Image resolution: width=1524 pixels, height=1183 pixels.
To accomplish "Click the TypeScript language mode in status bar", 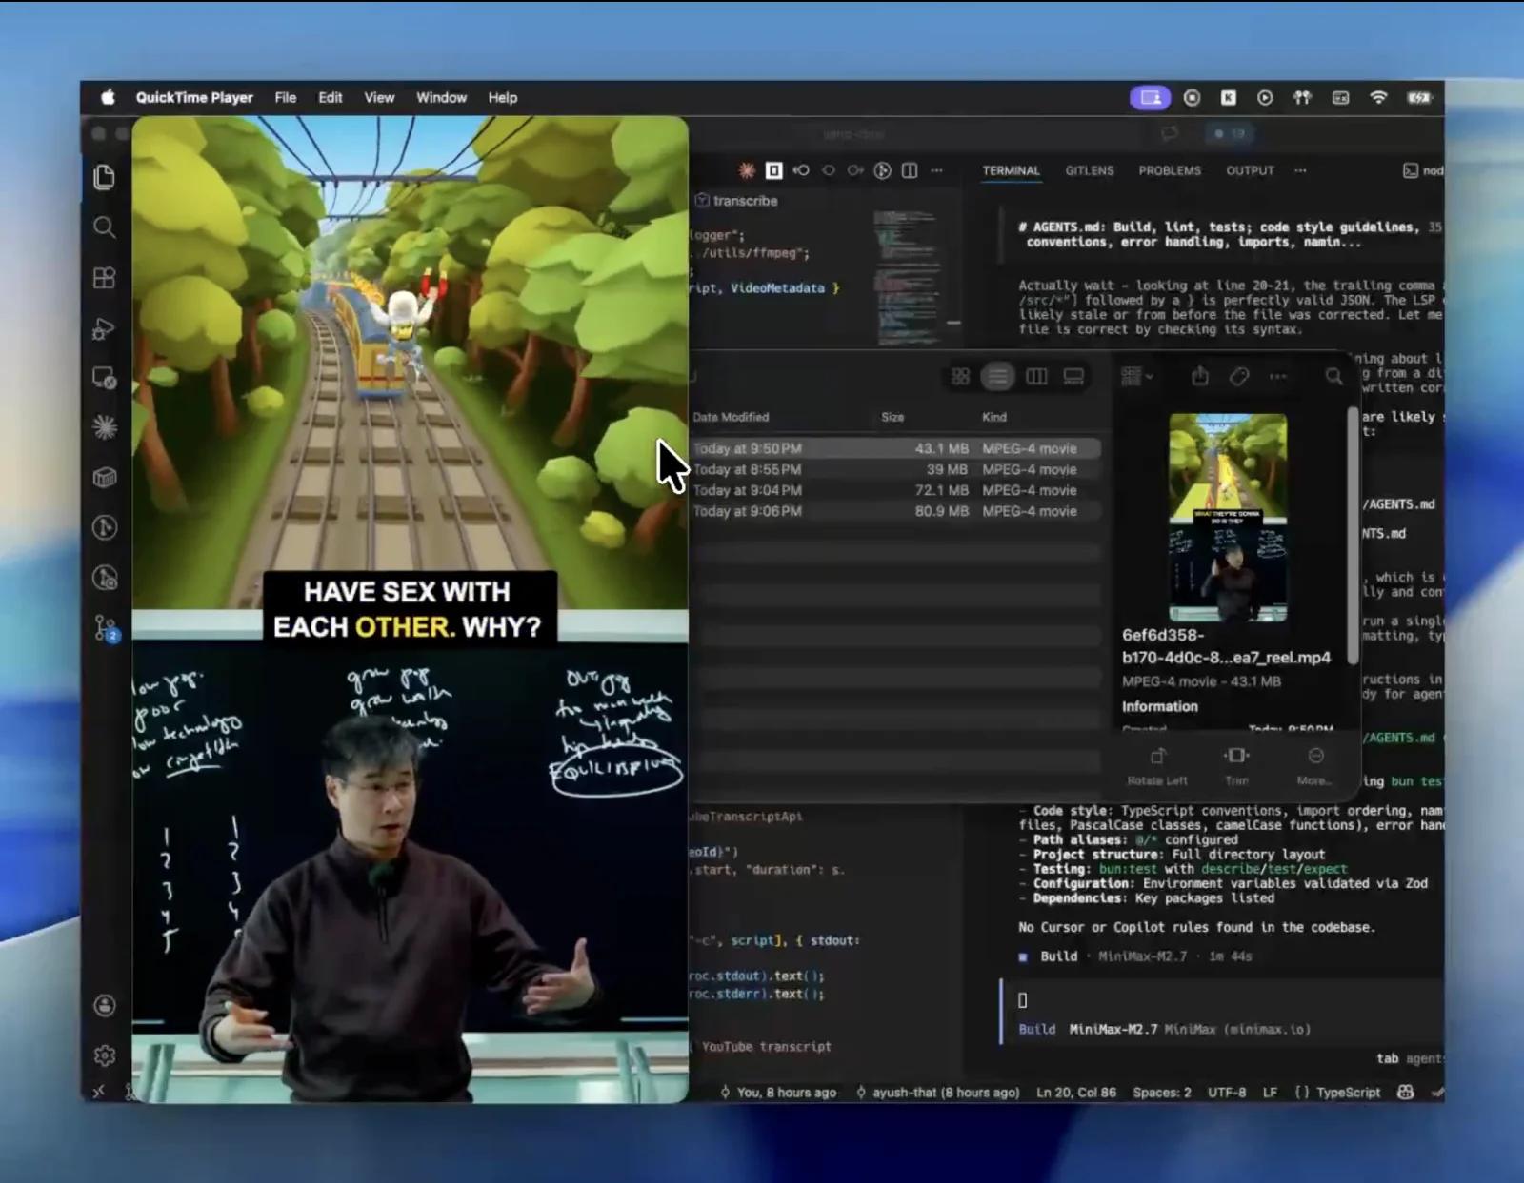I will click(x=1348, y=1092).
